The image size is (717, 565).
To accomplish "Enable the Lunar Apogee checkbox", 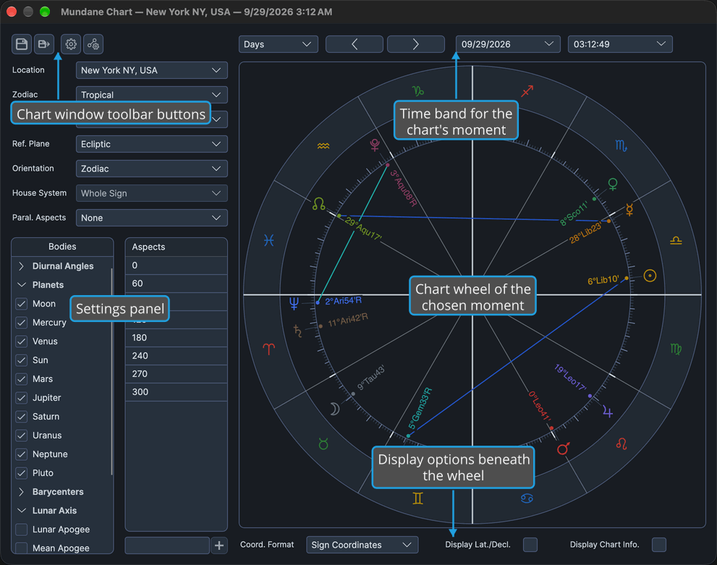I will pos(22,530).
